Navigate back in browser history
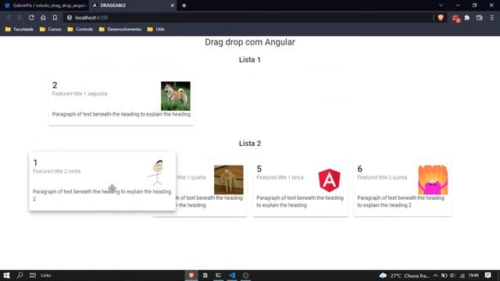Image resolution: width=500 pixels, height=281 pixels. (9, 17)
